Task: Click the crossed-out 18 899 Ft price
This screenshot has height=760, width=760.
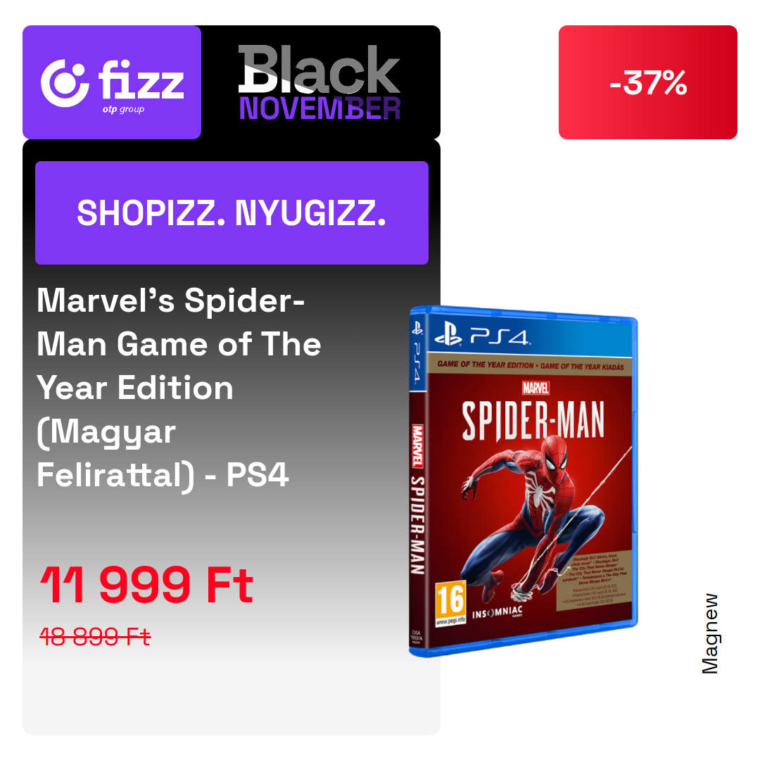Action: [x=95, y=636]
